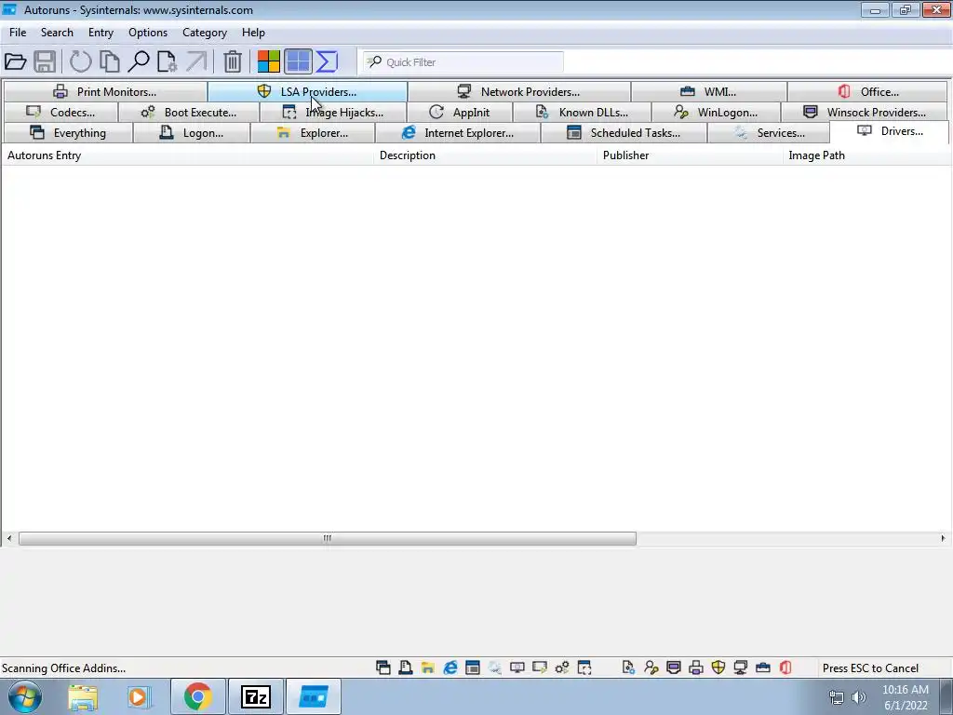
Task: Click the file properties gear icon
Action: click(168, 61)
